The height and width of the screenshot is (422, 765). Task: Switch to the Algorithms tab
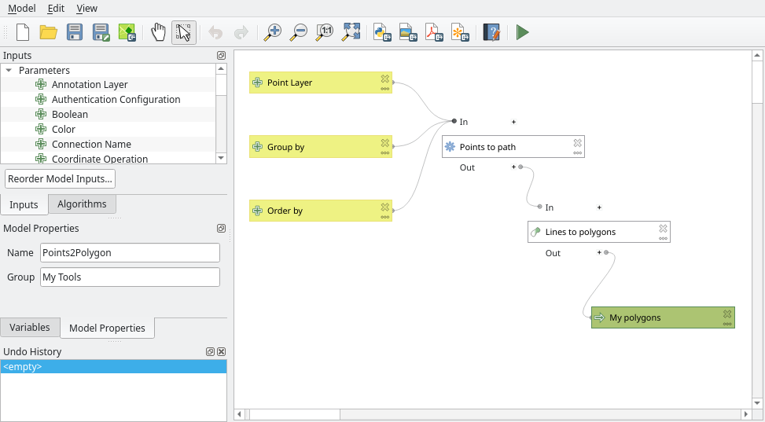82,204
